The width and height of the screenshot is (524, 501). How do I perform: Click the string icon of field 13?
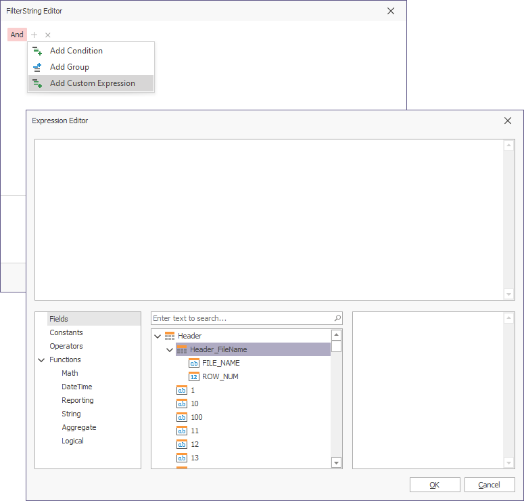pos(182,458)
